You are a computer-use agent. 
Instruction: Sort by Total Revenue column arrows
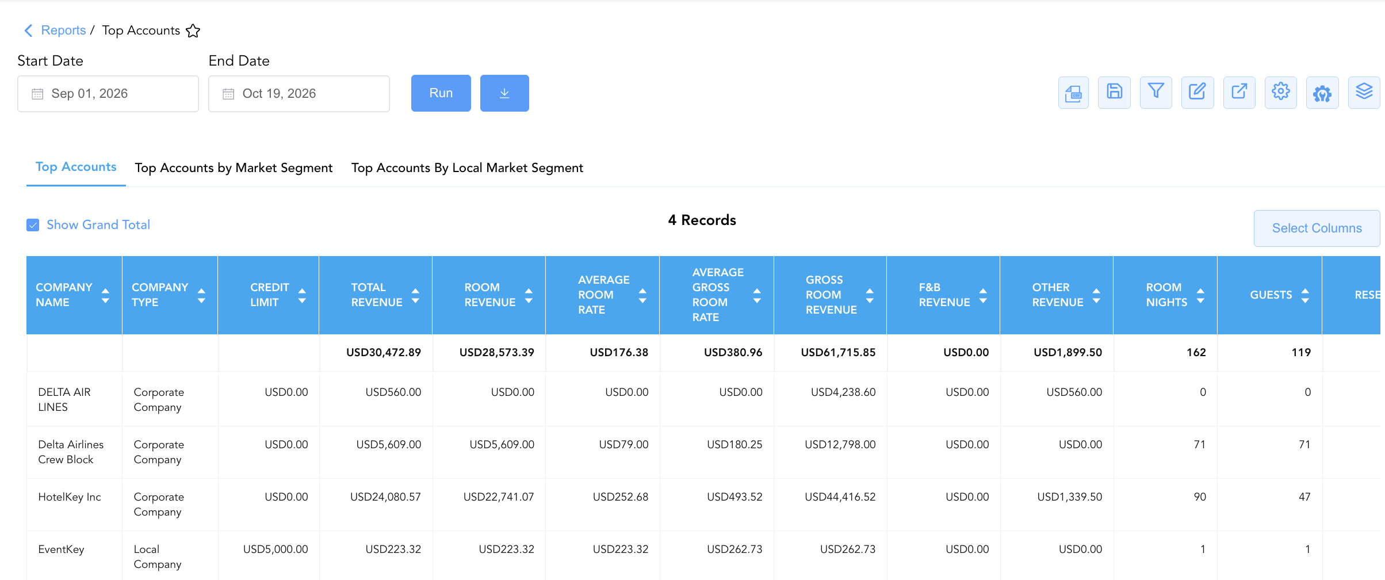[x=415, y=295]
